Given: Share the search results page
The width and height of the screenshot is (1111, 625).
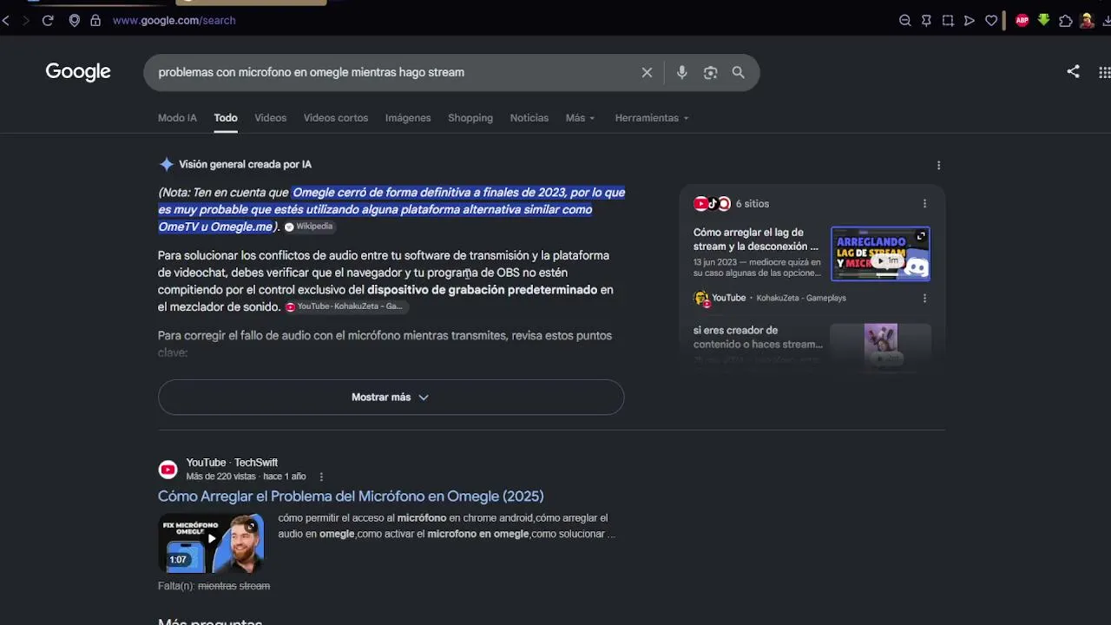Looking at the screenshot, I should coord(1074,72).
